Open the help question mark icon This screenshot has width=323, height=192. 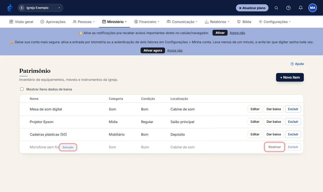click(288, 8)
